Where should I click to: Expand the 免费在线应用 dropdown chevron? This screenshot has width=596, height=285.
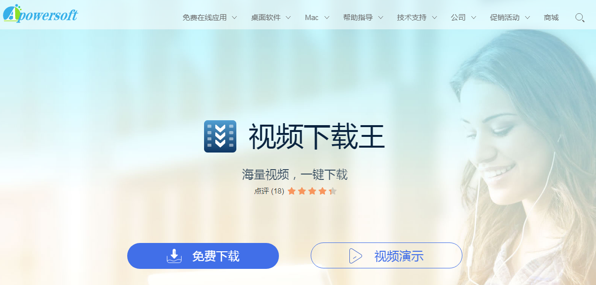[234, 18]
